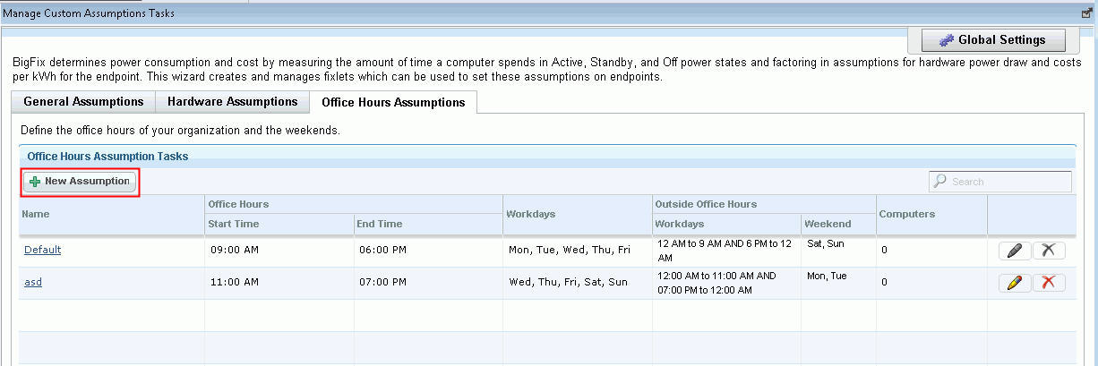Create a New Assumption
The width and height of the screenshot is (1098, 366).
pyautogui.click(x=81, y=182)
